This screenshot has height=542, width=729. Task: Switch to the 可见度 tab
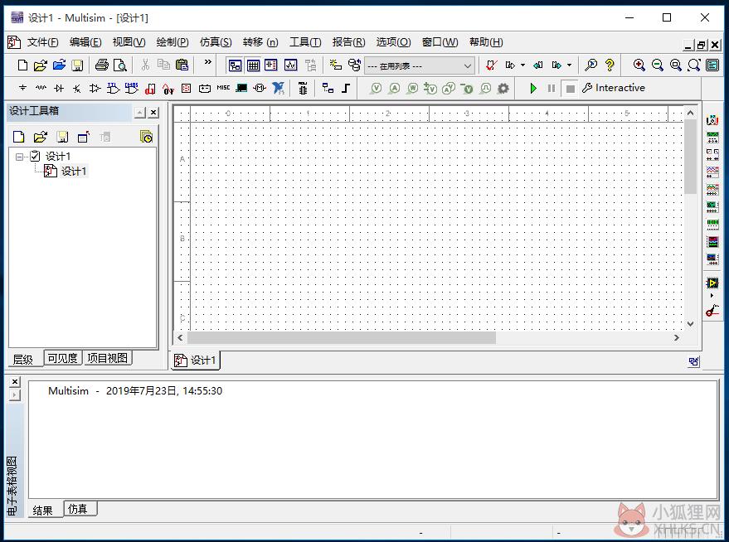[63, 358]
